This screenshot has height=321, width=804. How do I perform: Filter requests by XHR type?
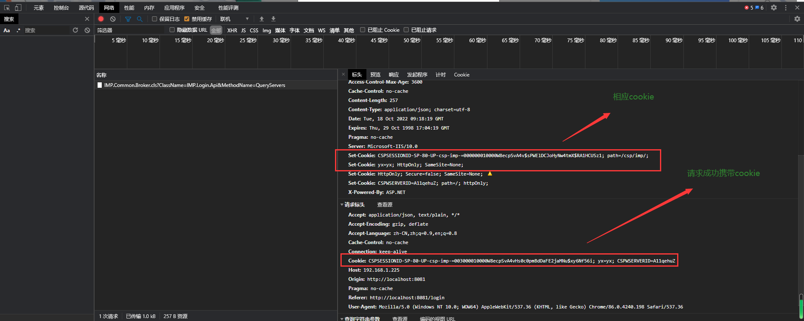pyautogui.click(x=232, y=30)
